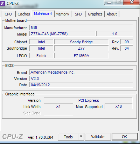The height and width of the screenshot is (144, 140).
Task: Click the Max. Supported label
Action: (89, 107)
